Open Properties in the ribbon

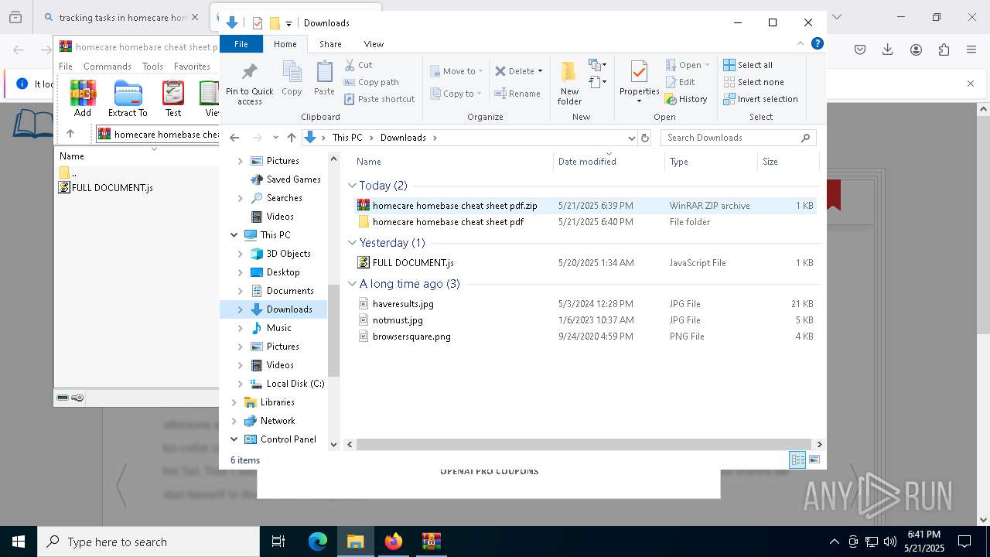click(639, 82)
